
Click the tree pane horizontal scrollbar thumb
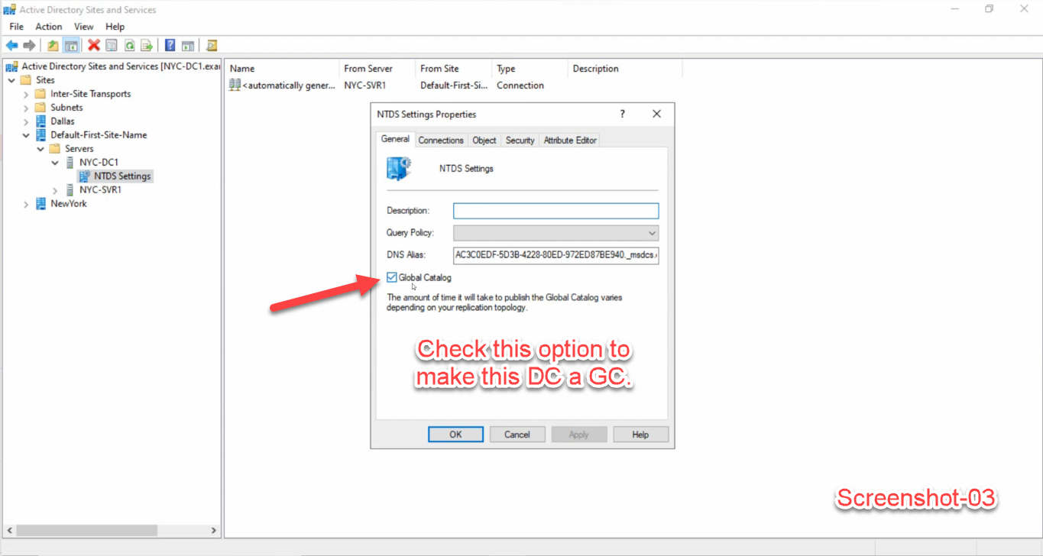pyautogui.click(x=86, y=530)
